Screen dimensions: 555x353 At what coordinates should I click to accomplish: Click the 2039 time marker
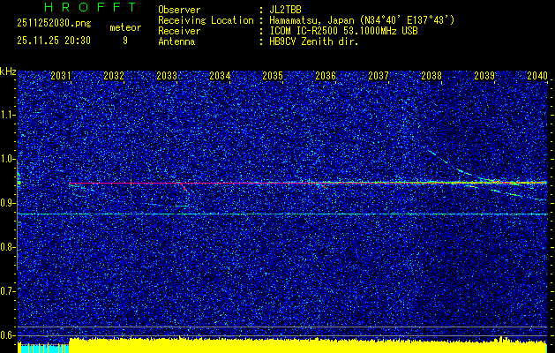coord(484,77)
